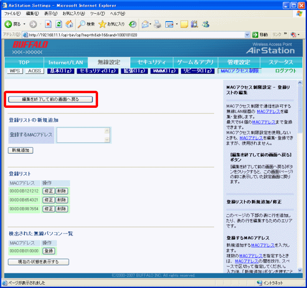Open the お気に入り(A) menu
This screenshot has height=288, width=307.
pyautogui.click(x=73, y=14)
